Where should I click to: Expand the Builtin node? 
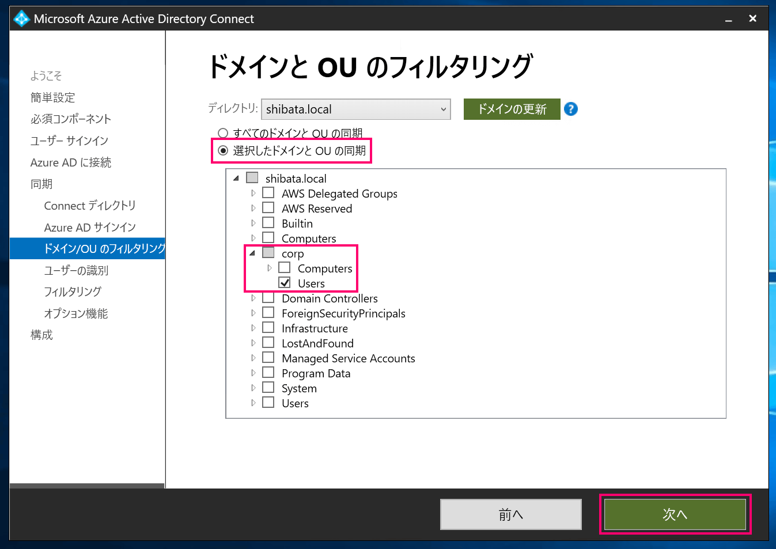click(x=253, y=223)
